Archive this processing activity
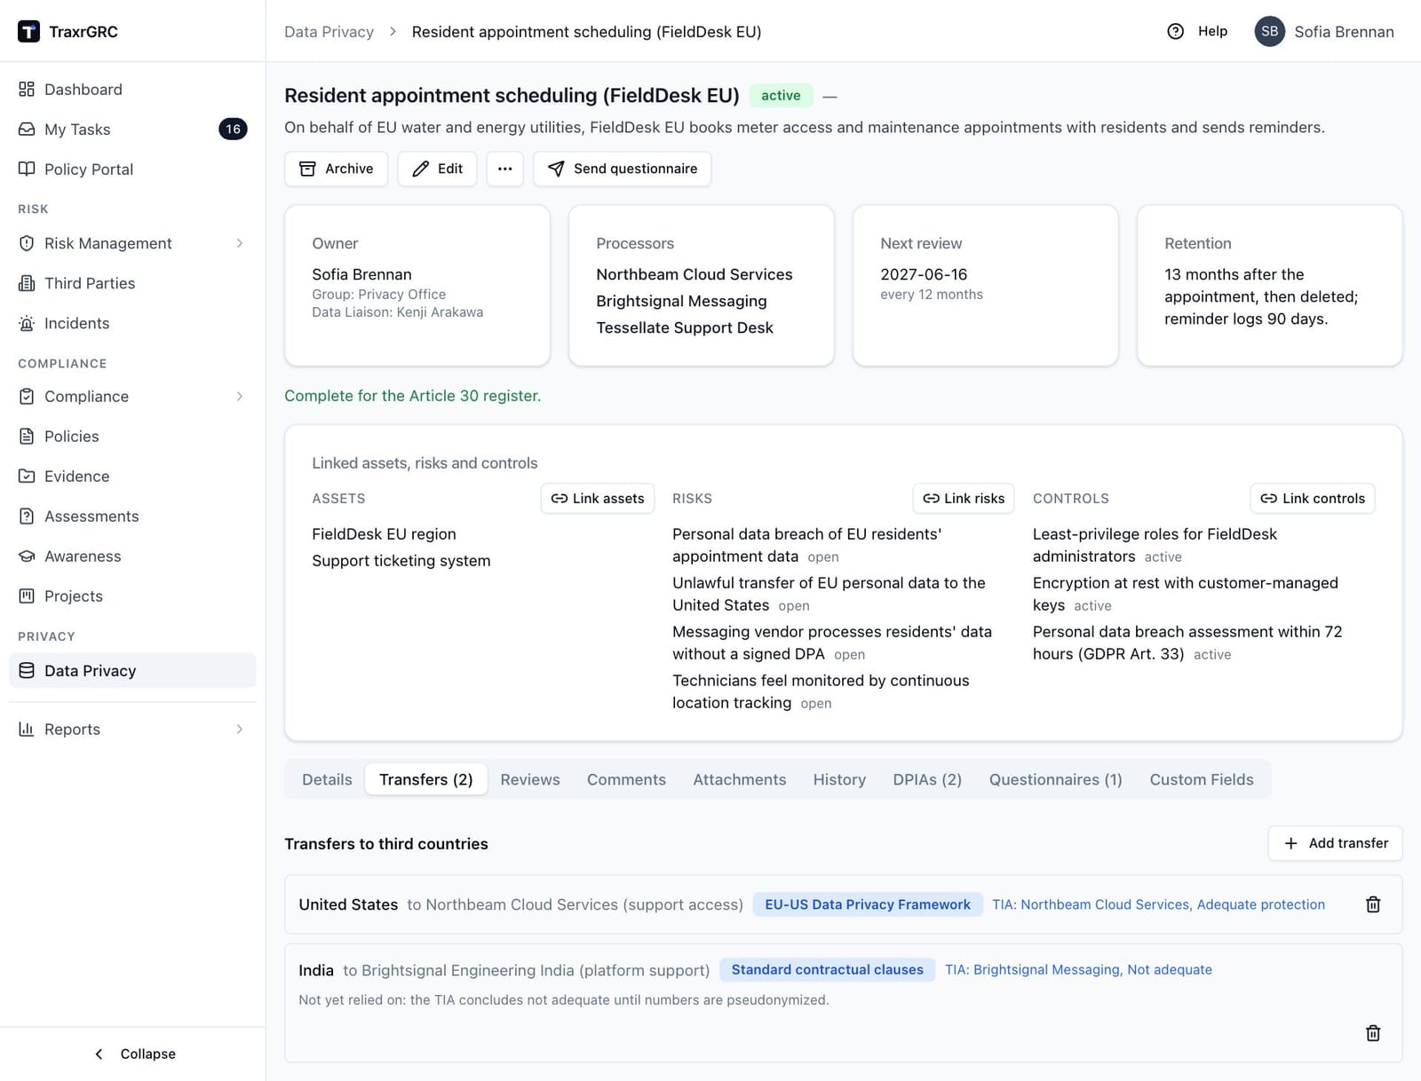The width and height of the screenshot is (1421, 1081). pyautogui.click(x=336, y=169)
